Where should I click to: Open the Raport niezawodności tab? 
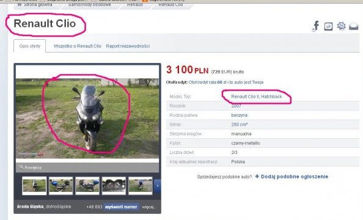(x=128, y=46)
